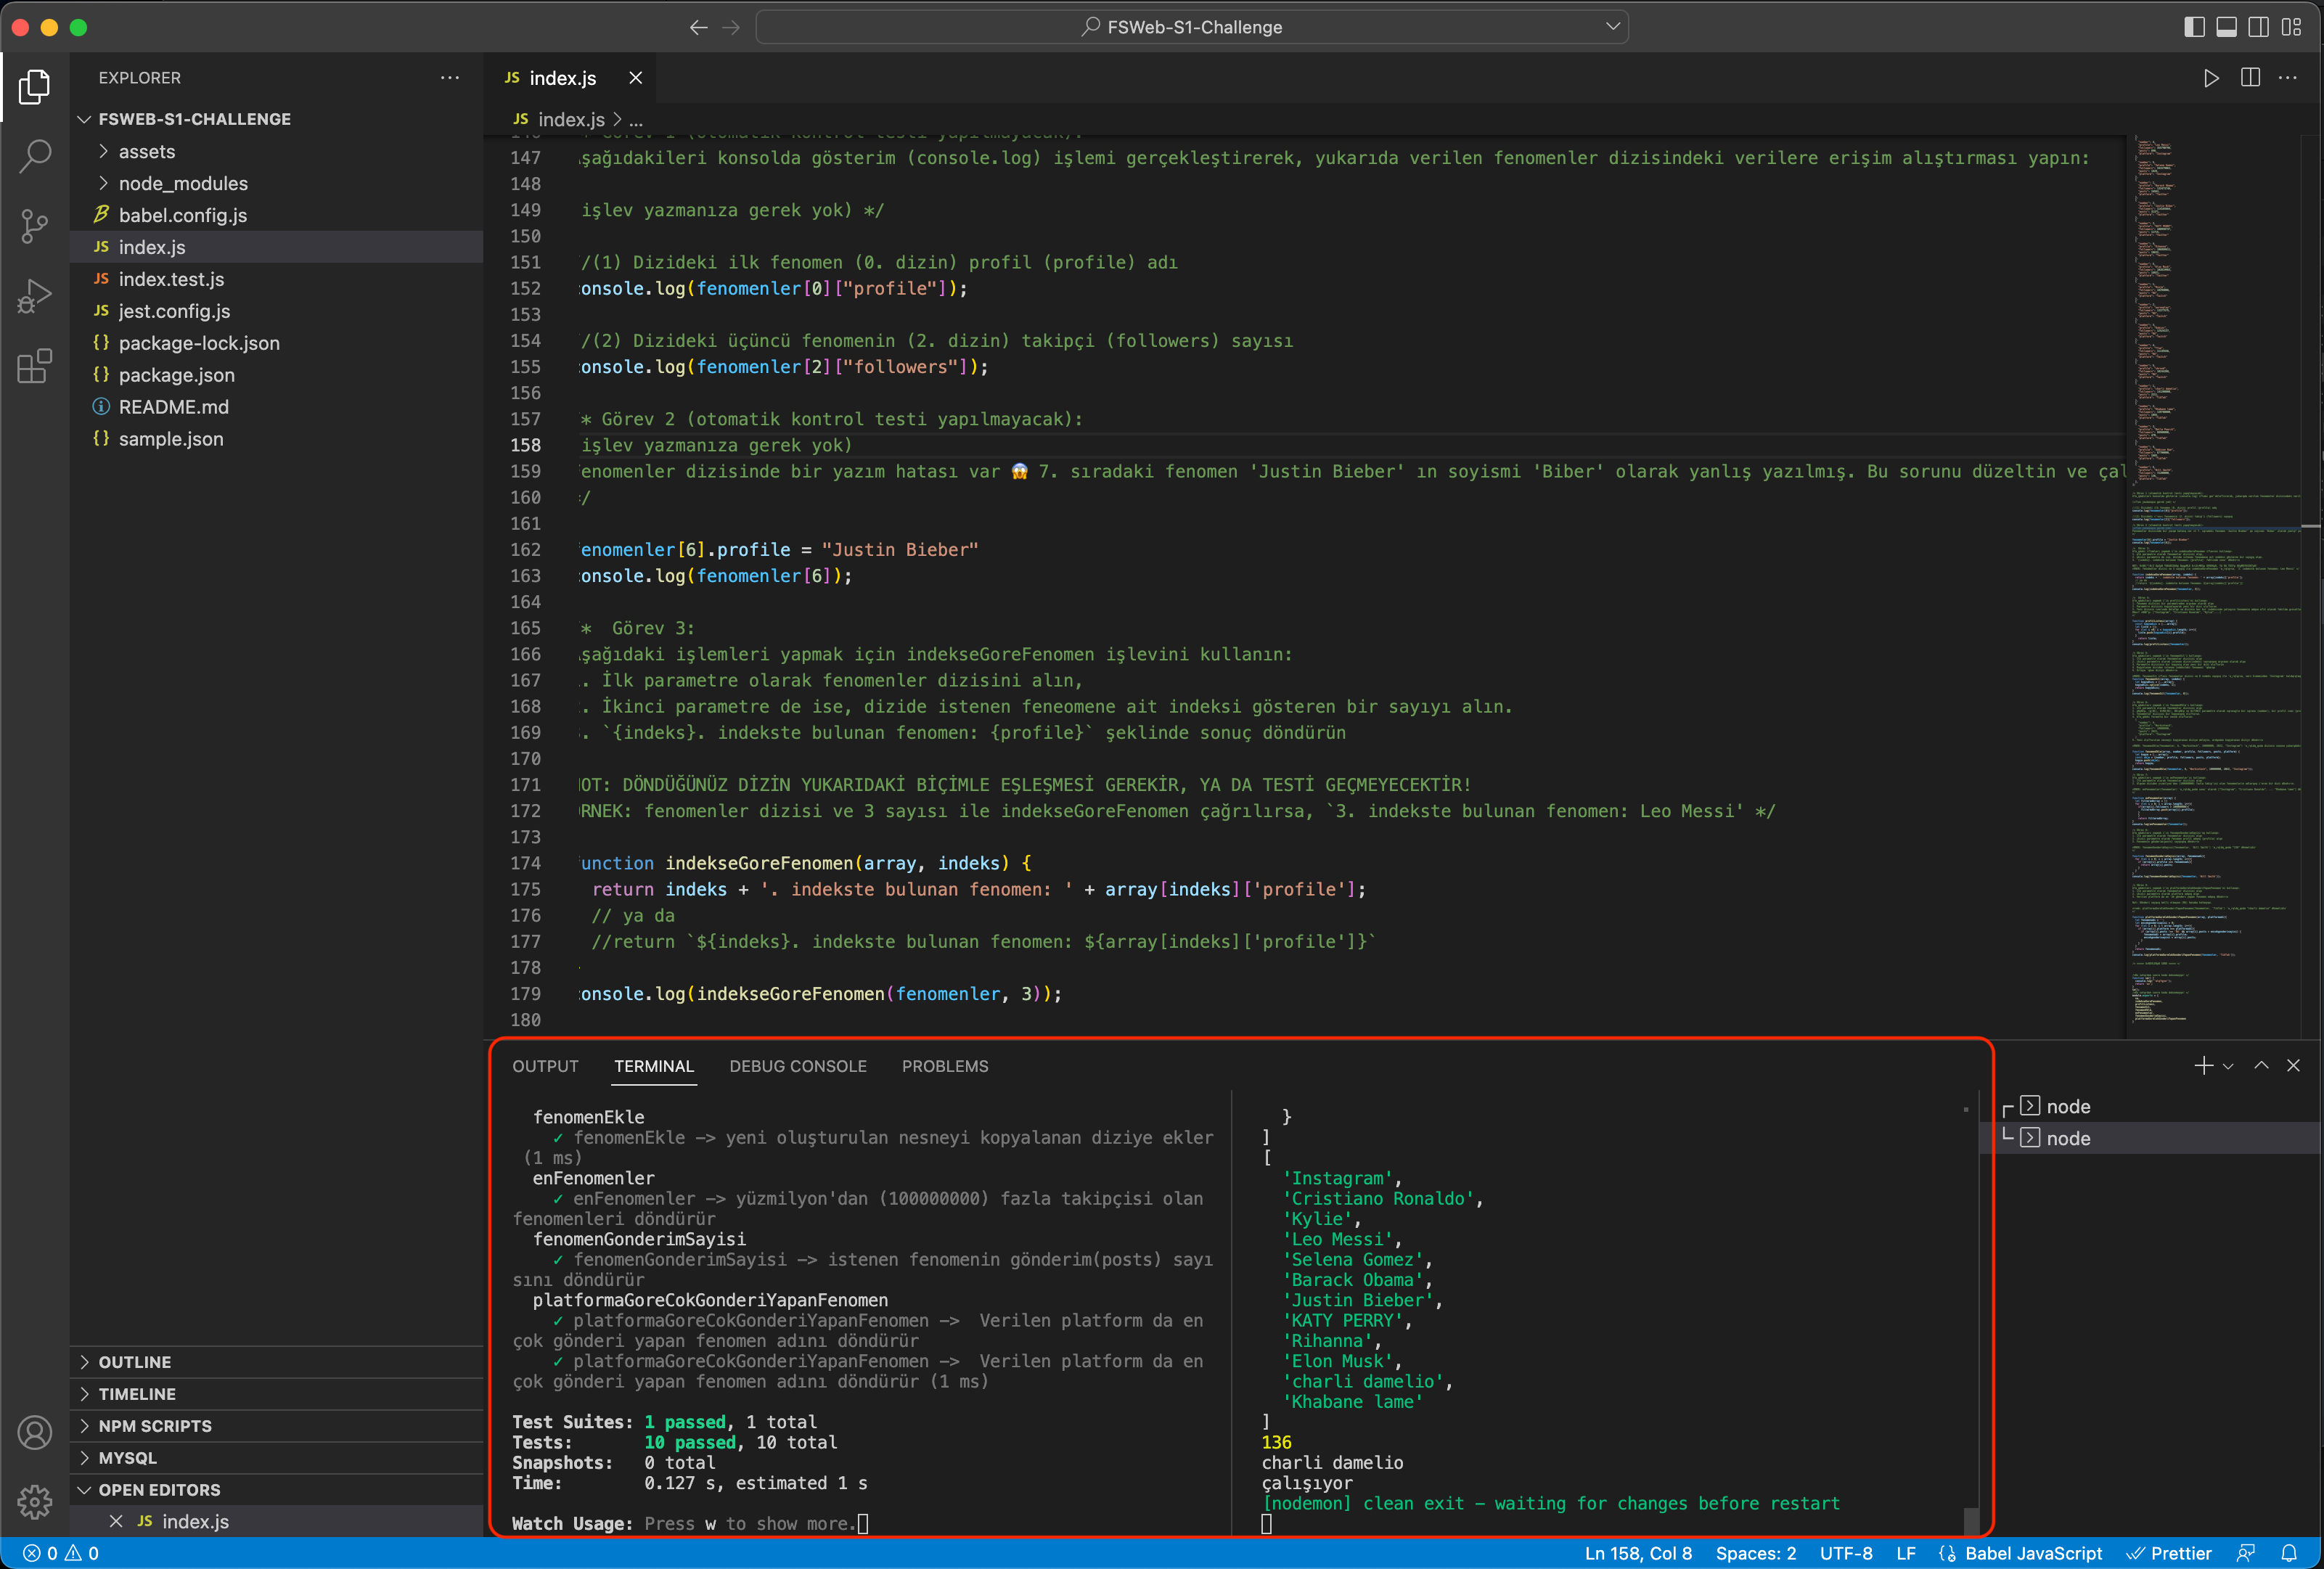Expand the NPM SCRIPTS section
Screen dimensions: 2324x1569
click(x=155, y=1426)
